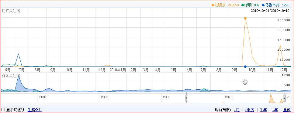Click the 2007 label in overview timeline
Image resolution: width=294 pixels, height=113 pixels.
43,97
